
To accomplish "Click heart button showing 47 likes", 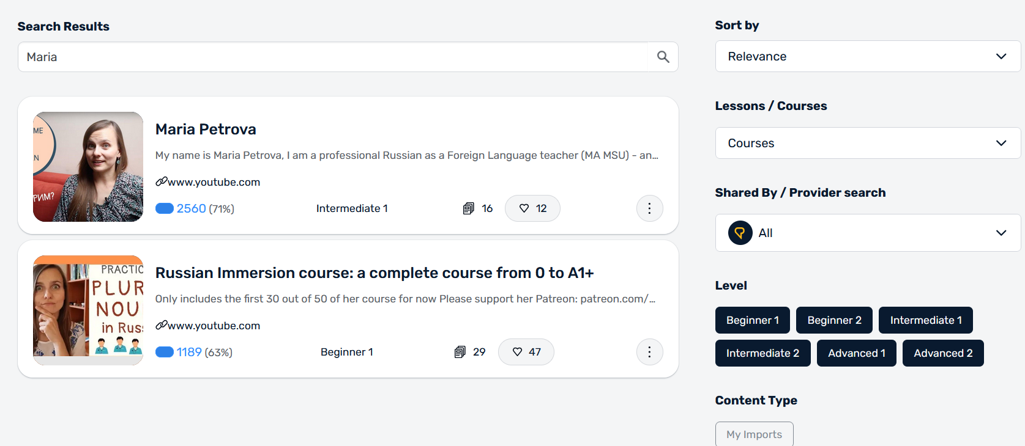I will point(526,352).
